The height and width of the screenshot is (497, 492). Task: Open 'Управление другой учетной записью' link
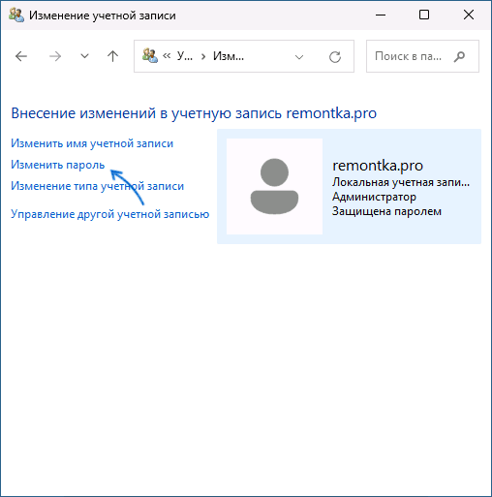[110, 214]
